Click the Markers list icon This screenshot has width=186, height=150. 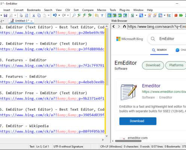(169, 15)
